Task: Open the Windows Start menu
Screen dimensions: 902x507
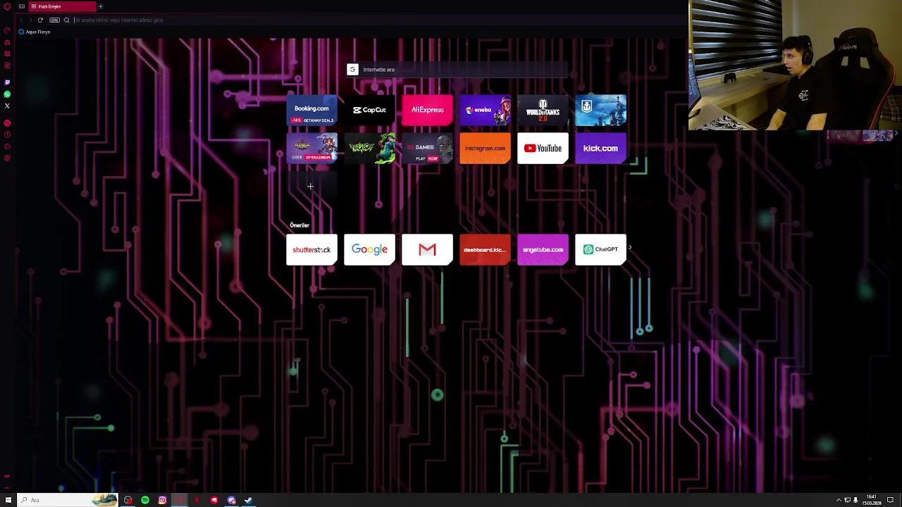Action: (8, 500)
